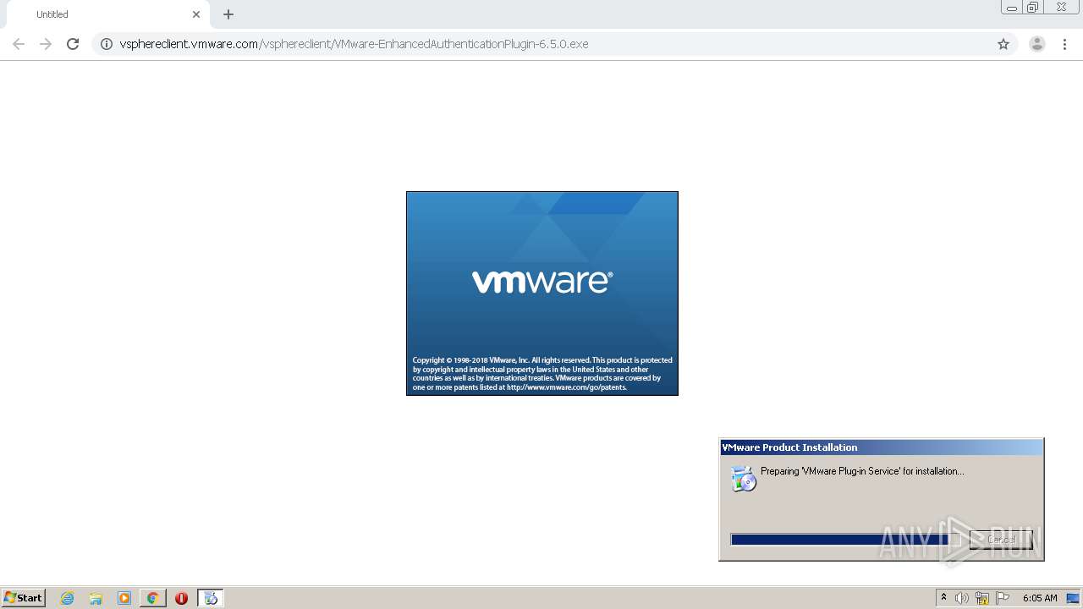
Task: Click the Show desktop tray button
Action: (1074, 598)
